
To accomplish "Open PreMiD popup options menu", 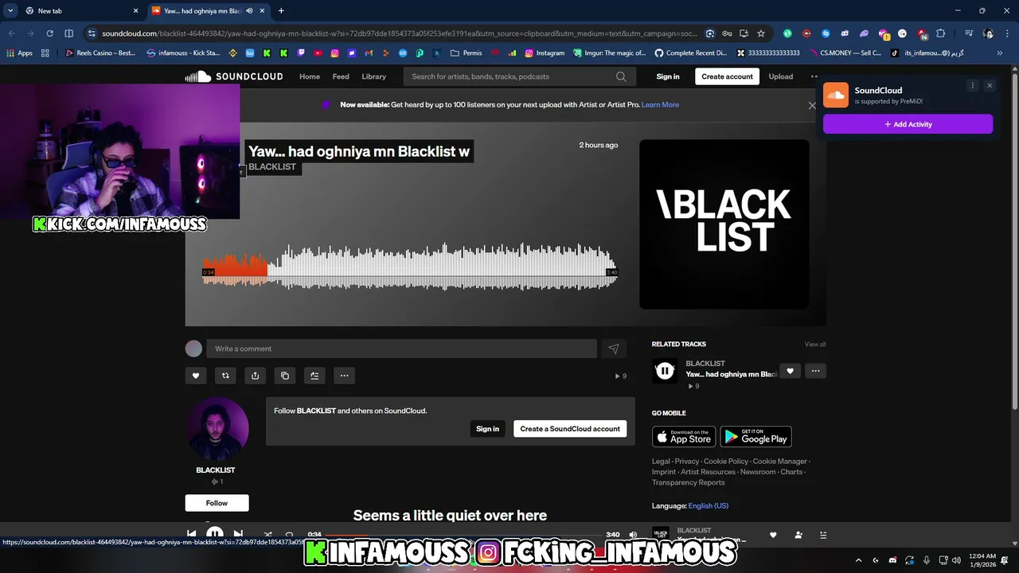I will pos(972,85).
